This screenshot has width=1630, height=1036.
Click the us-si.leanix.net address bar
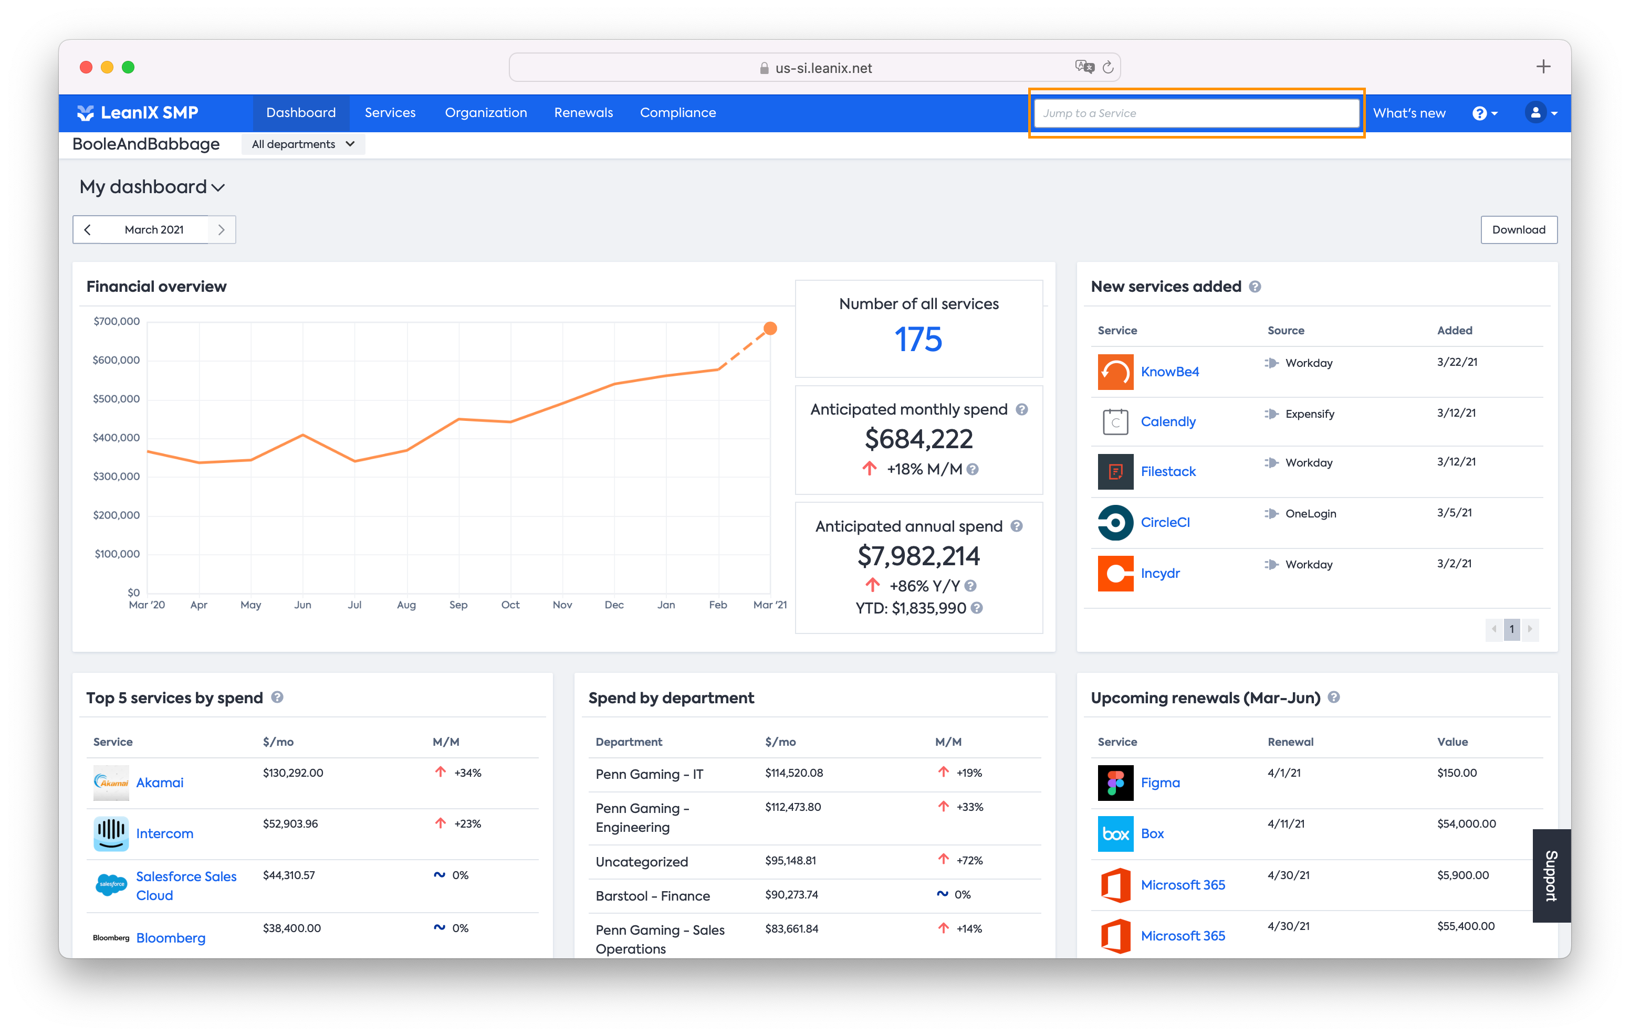pos(814,68)
